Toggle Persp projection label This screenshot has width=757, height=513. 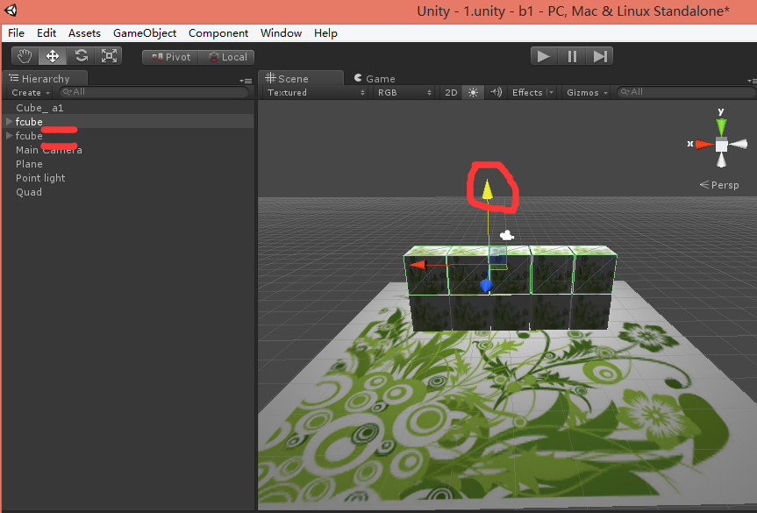click(719, 185)
